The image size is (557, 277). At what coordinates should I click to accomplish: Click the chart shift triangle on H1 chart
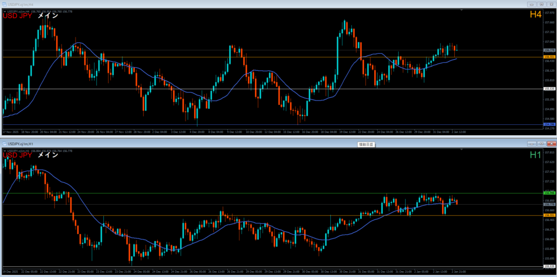point(461,150)
